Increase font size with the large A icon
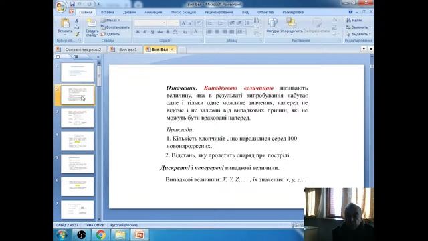 point(184,23)
